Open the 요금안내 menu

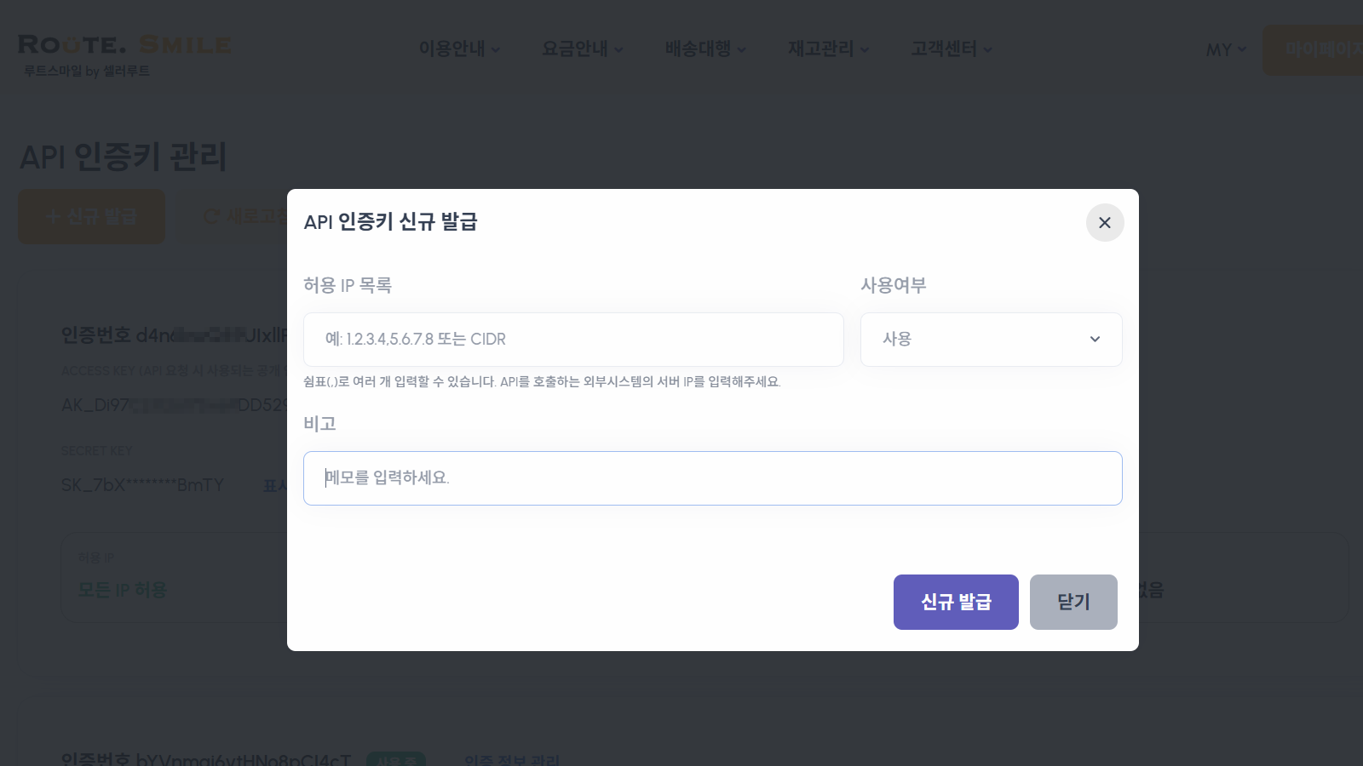click(582, 49)
